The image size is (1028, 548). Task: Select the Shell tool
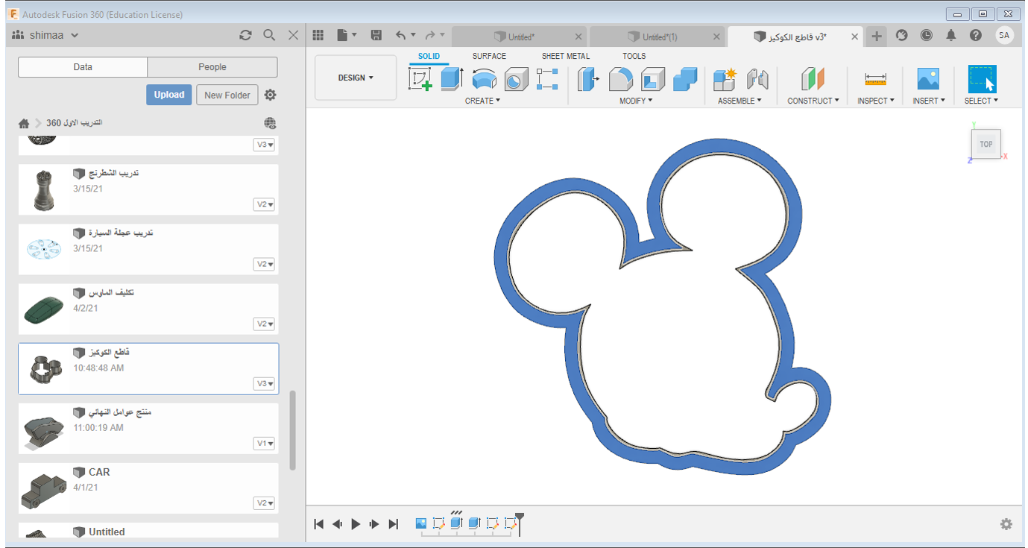[653, 79]
